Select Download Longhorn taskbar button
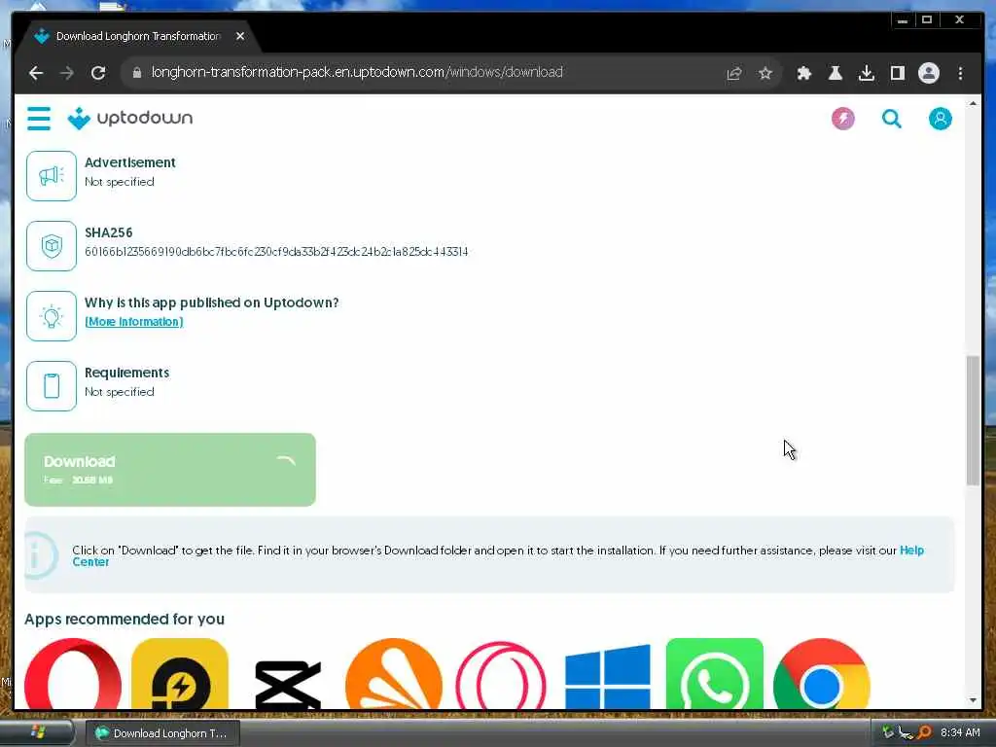 [162, 733]
